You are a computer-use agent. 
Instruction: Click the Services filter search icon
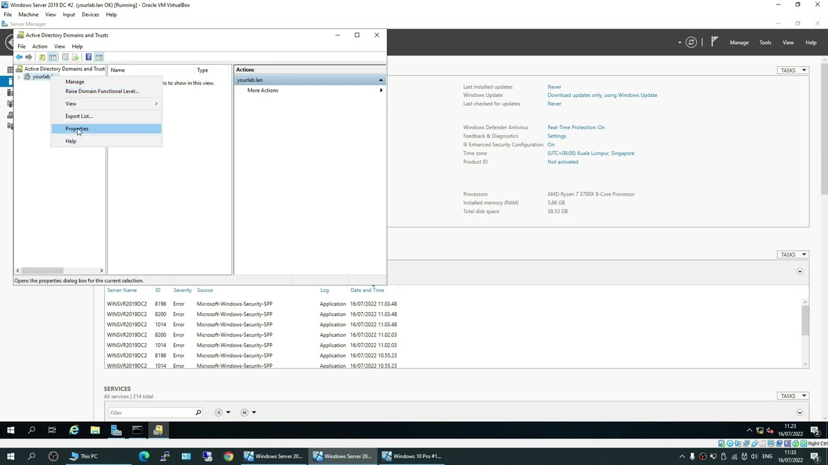pos(199,413)
